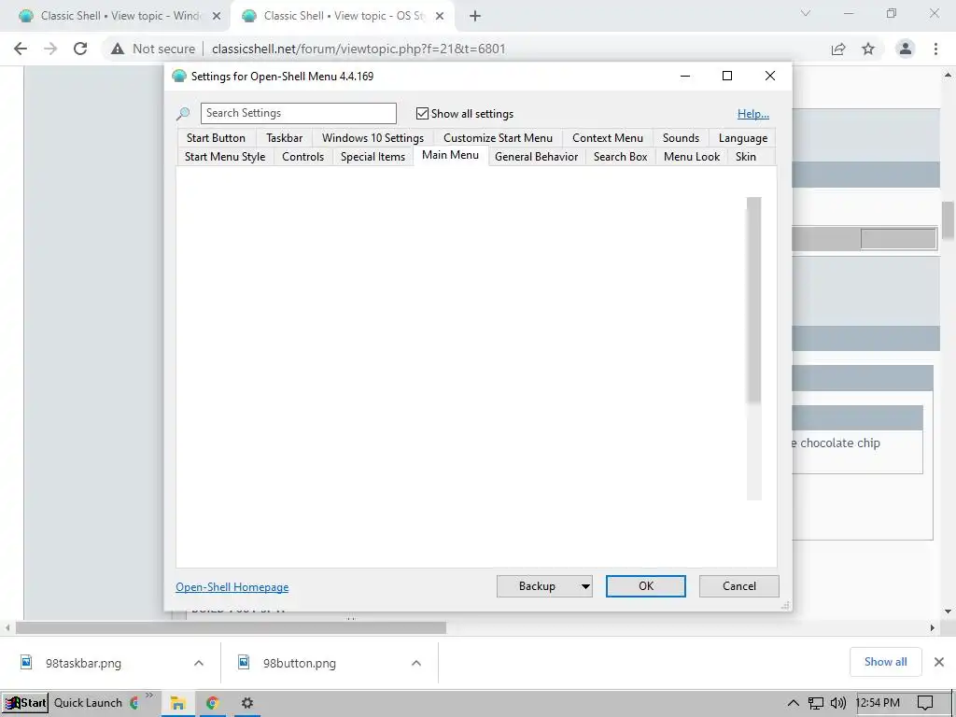
Task: Switch to the General Behavior tab
Action: click(536, 157)
